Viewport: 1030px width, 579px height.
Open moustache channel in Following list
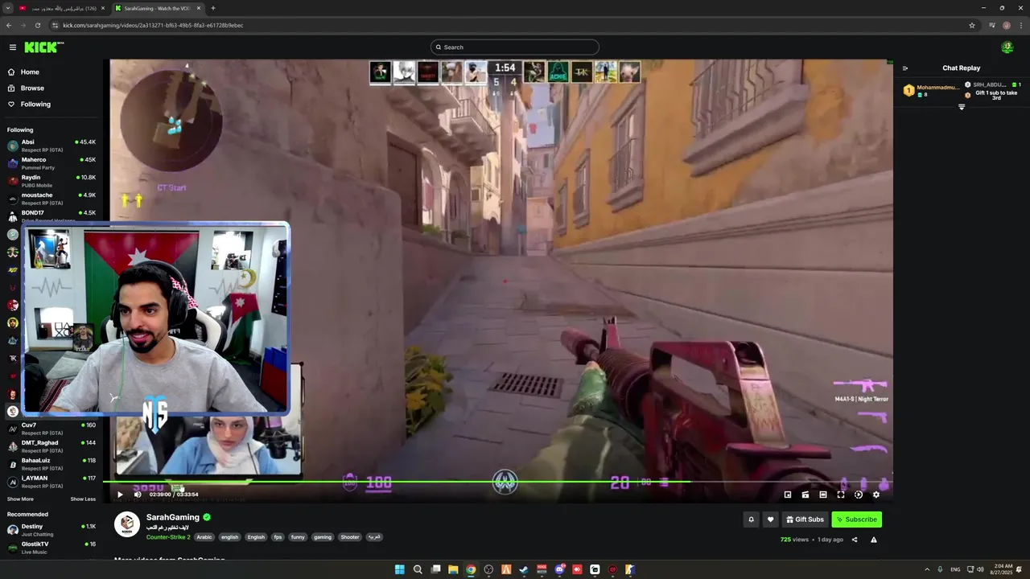pyautogui.click(x=51, y=199)
